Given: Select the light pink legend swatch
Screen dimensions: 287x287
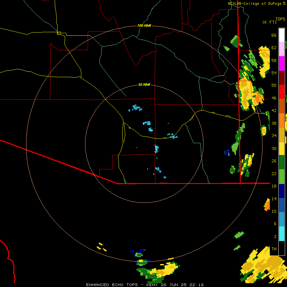Looking at the screenshot, I should (x=282, y=49).
